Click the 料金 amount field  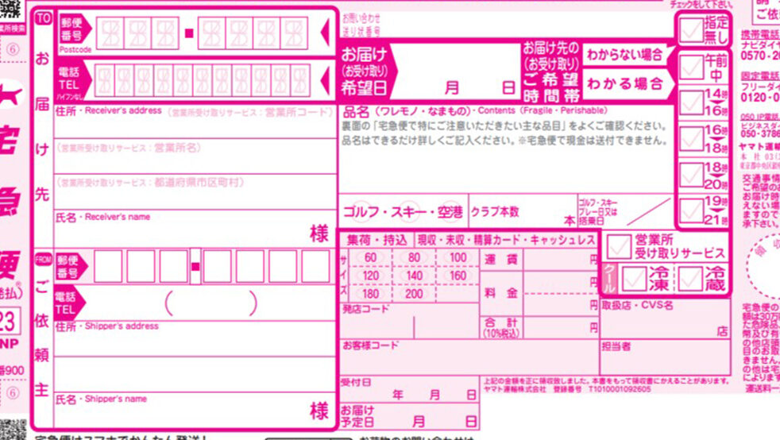click(x=561, y=292)
